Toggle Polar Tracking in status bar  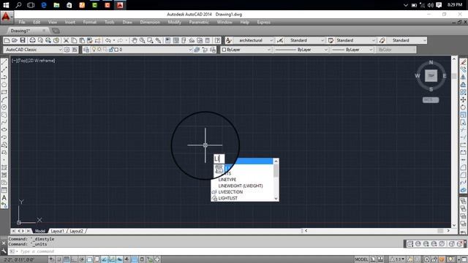81,259
